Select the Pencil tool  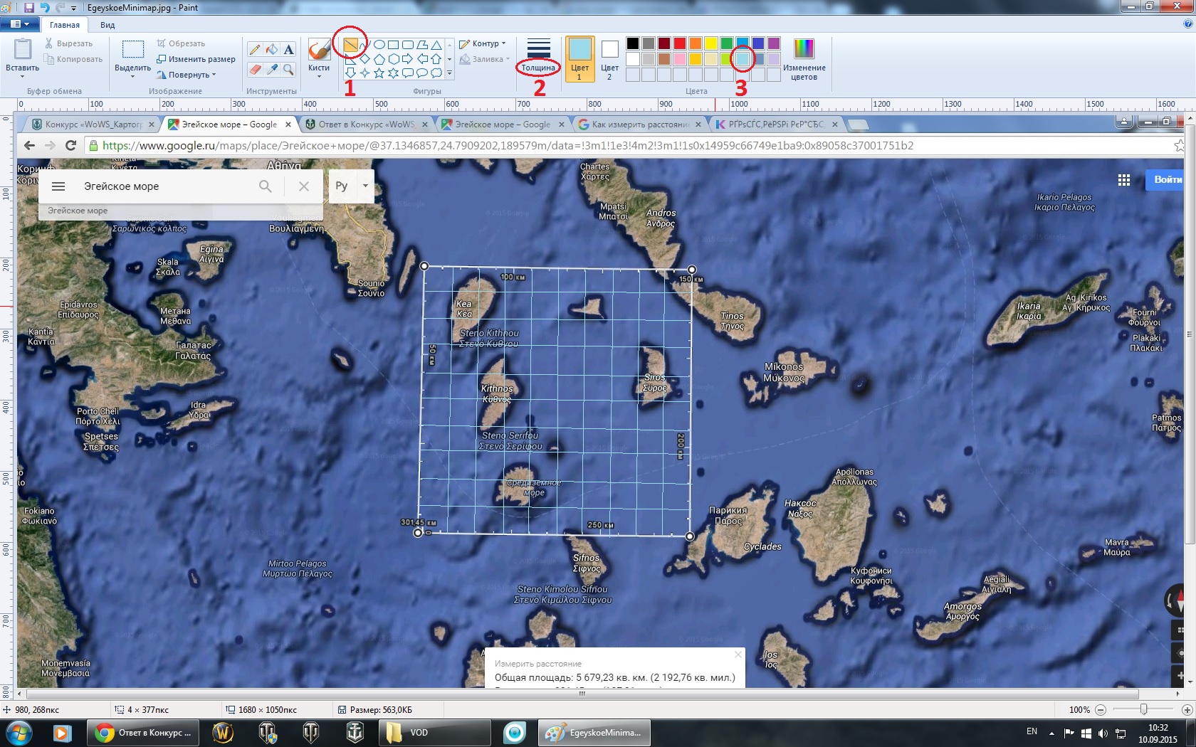point(255,49)
